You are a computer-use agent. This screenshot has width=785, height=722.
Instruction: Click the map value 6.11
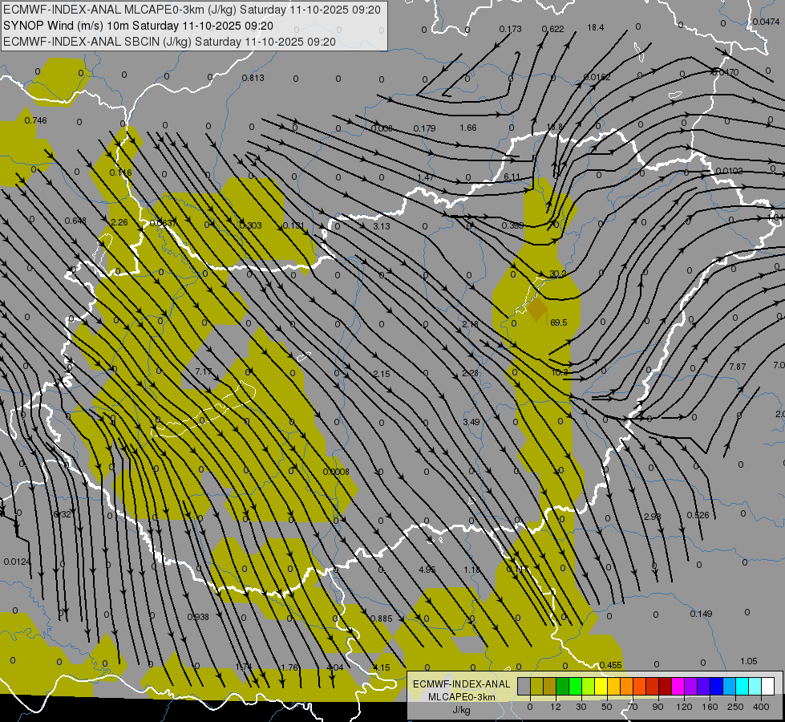click(x=512, y=176)
